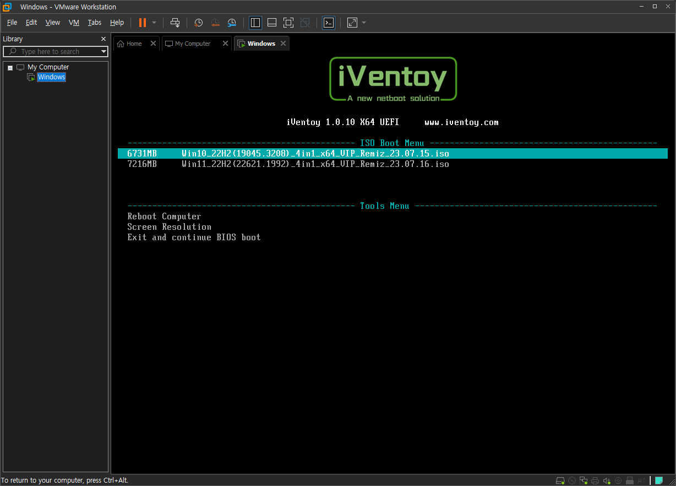Click the printer status icon
The image size is (676, 486).
tap(595, 480)
